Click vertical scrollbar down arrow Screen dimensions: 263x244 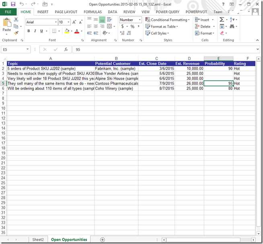[x=259, y=234]
